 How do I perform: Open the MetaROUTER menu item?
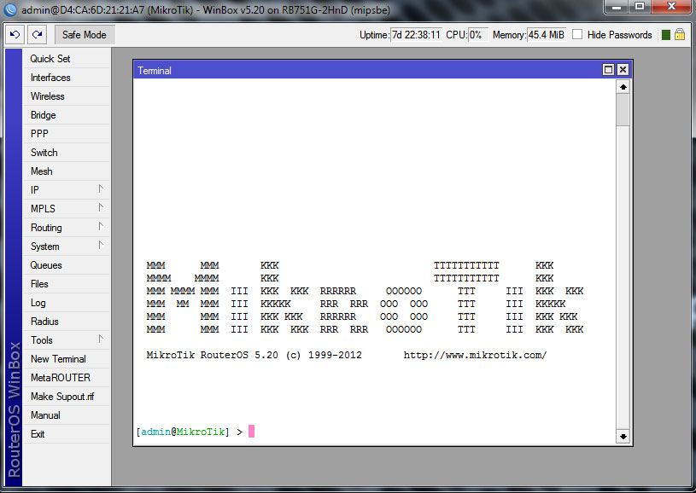66,378
